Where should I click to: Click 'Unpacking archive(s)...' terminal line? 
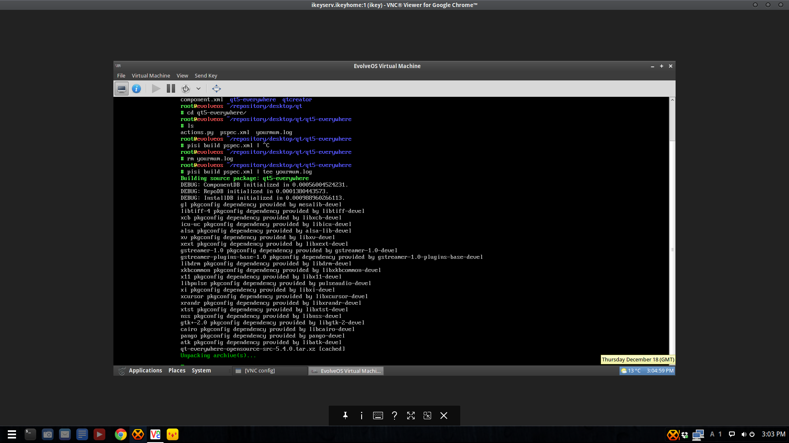(218, 356)
